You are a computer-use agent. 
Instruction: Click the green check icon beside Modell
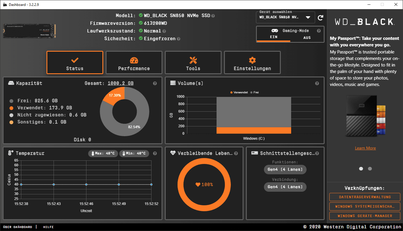(x=141, y=15)
